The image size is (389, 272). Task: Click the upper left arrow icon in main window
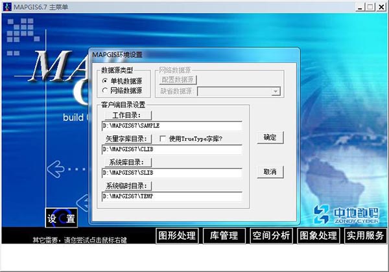click(x=56, y=169)
